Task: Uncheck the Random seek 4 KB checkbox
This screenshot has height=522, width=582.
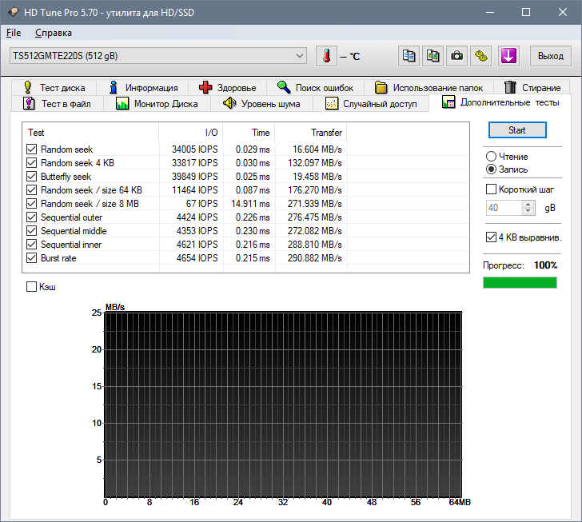Action: point(31,162)
